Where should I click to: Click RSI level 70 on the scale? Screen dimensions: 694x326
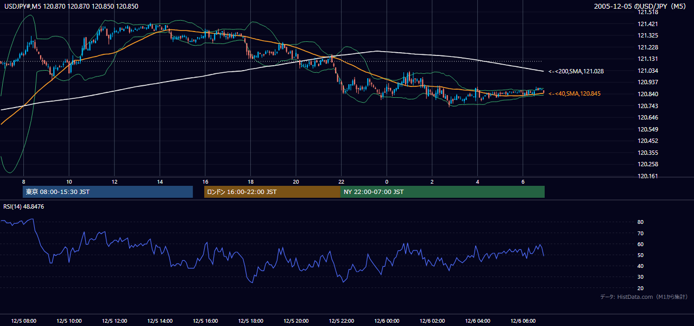[x=641, y=233]
